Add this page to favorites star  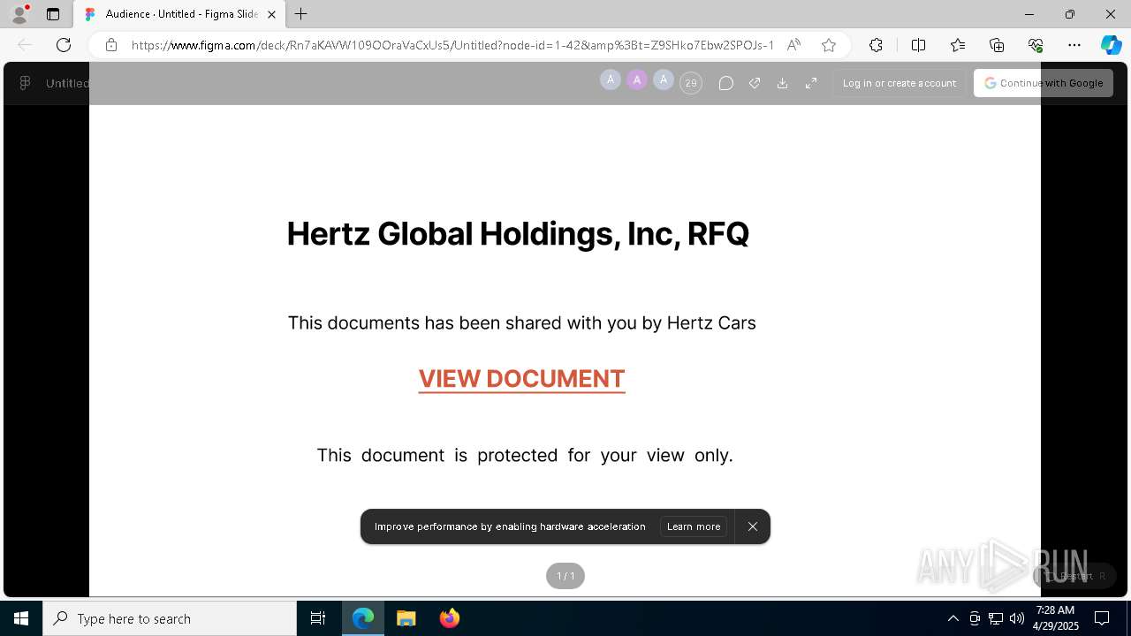(829, 45)
